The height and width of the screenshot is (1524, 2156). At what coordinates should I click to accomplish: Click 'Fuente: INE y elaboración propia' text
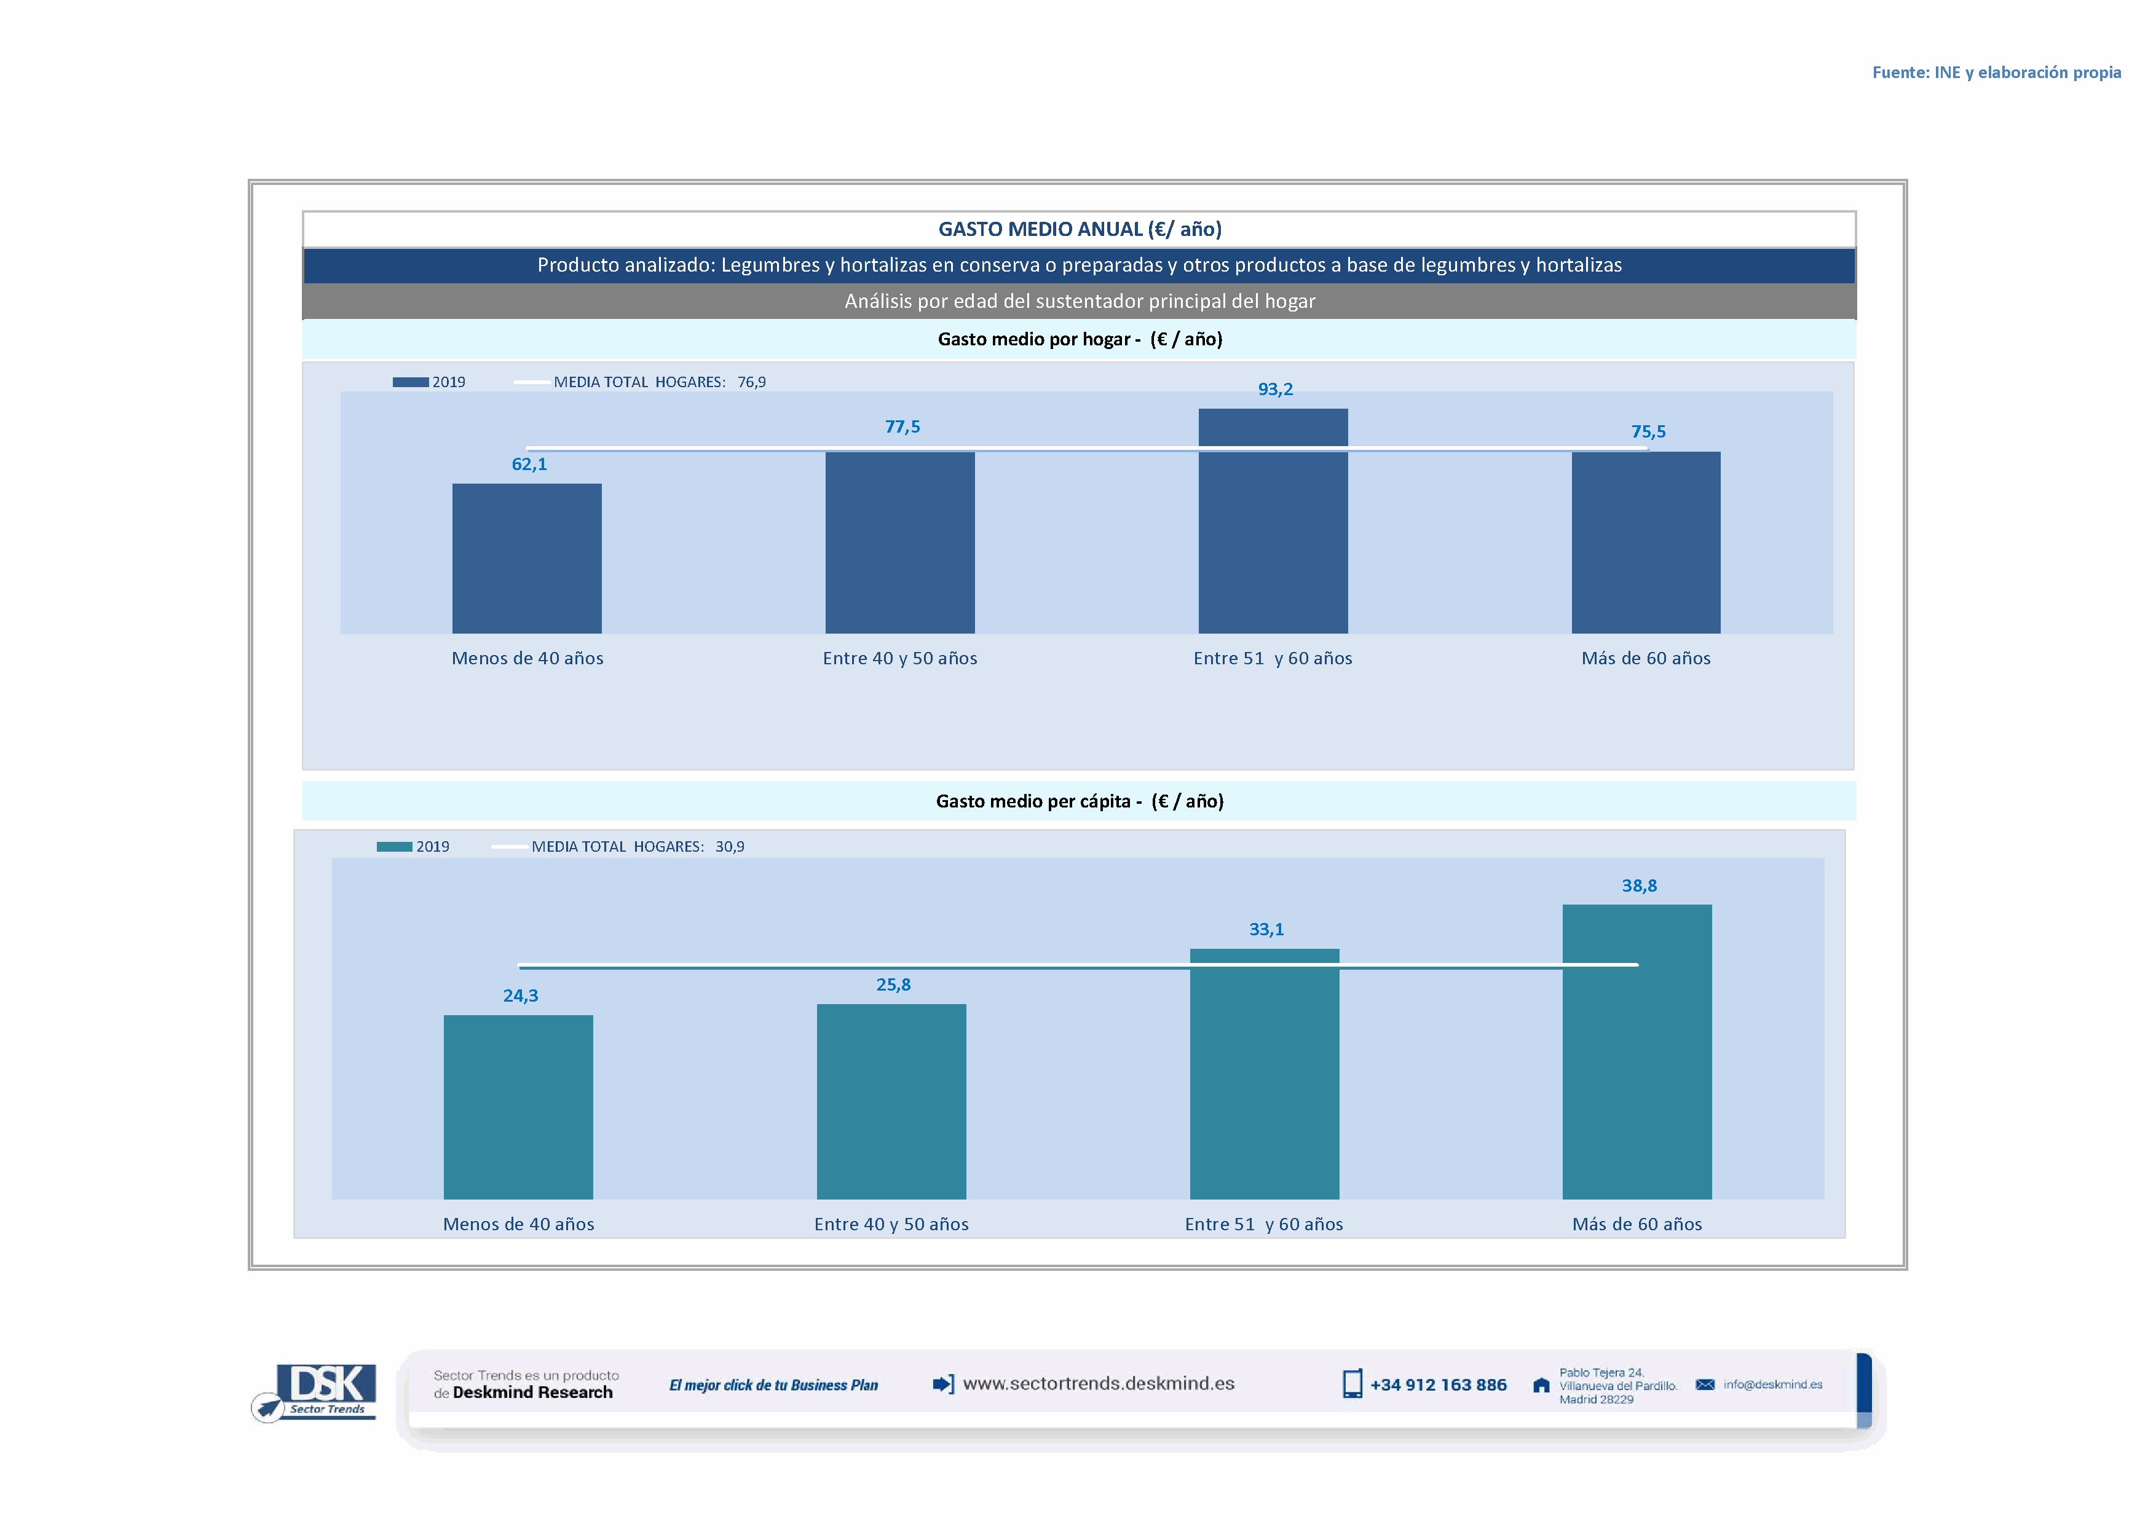pyautogui.click(x=1996, y=73)
